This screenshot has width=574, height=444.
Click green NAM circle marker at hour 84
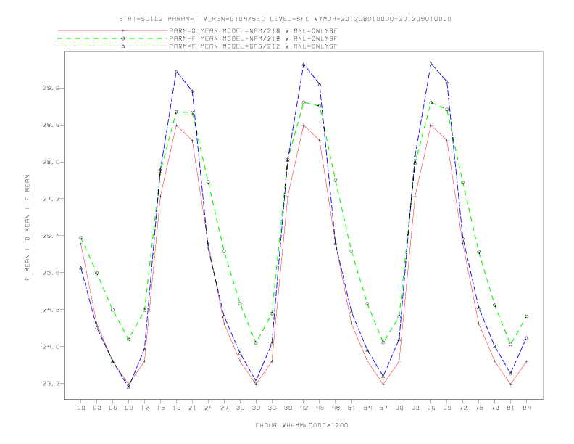pos(526,316)
